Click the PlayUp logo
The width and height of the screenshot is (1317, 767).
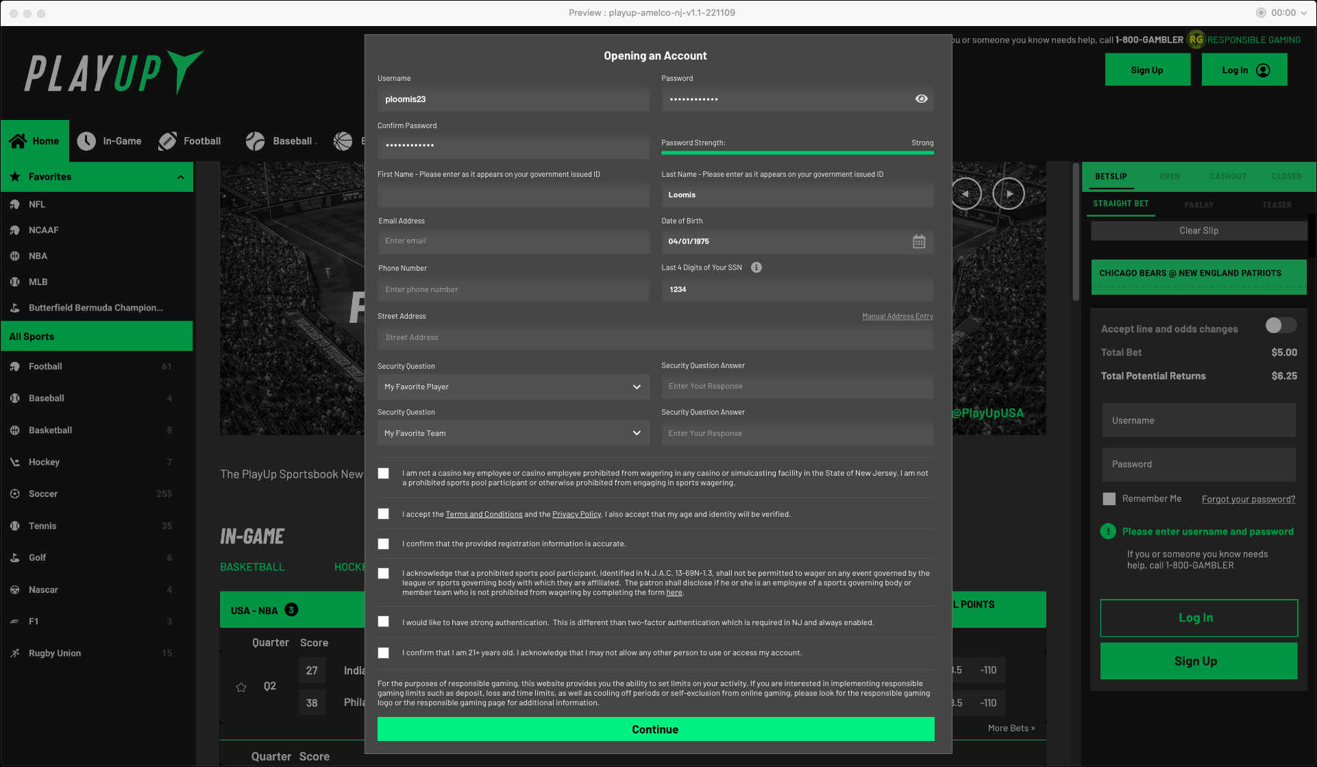114,72
